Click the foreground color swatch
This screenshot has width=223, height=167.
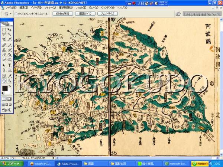5,88
